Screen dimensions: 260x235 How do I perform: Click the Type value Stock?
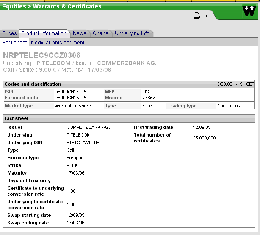click(148, 106)
